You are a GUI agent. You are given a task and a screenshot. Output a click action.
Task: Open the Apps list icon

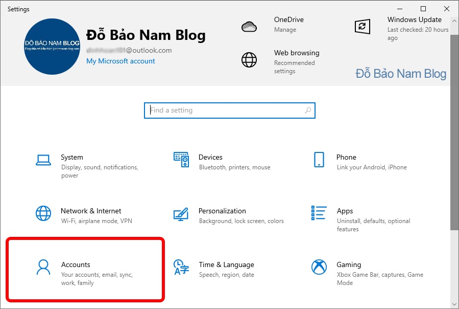319,213
